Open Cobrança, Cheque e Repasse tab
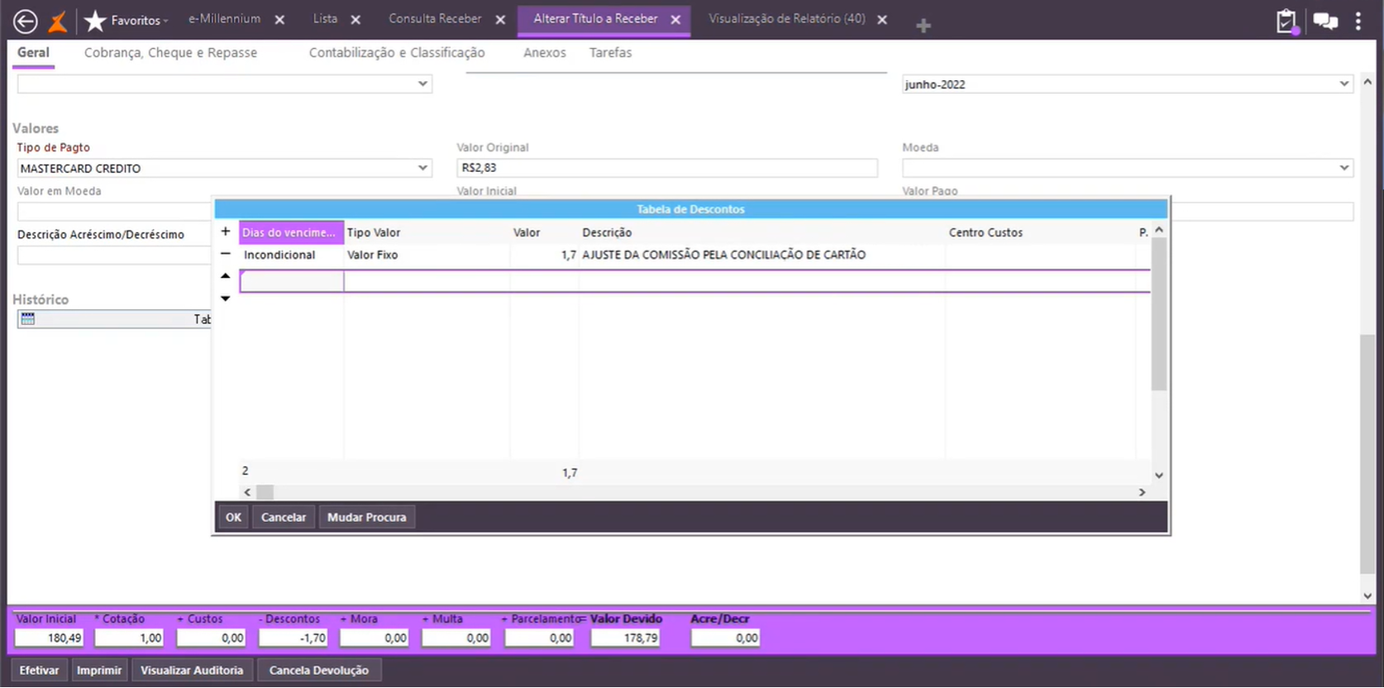This screenshot has height=688, width=1384. point(170,53)
